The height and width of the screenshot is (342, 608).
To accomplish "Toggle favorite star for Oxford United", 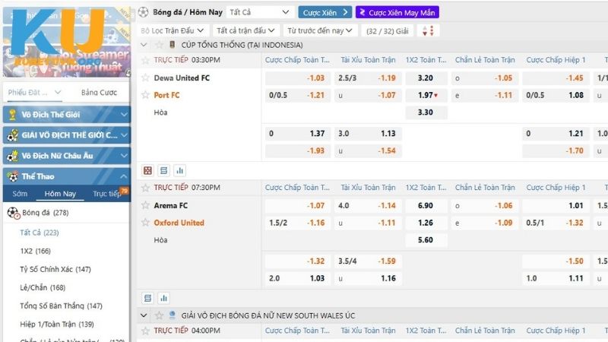I will pos(145,223).
